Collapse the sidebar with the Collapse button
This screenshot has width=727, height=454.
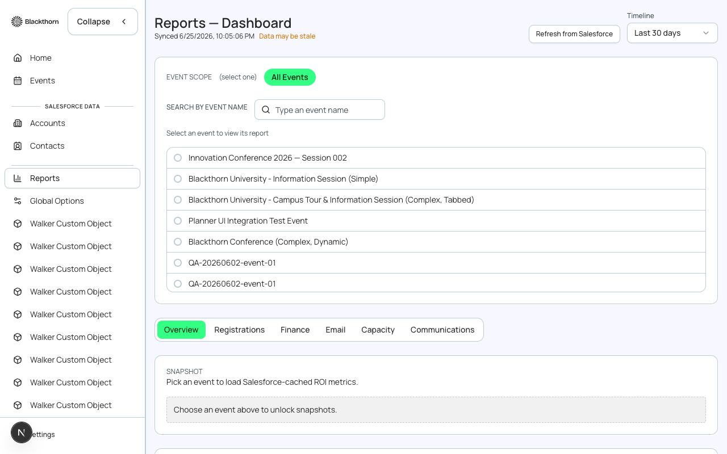(x=103, y=22)
